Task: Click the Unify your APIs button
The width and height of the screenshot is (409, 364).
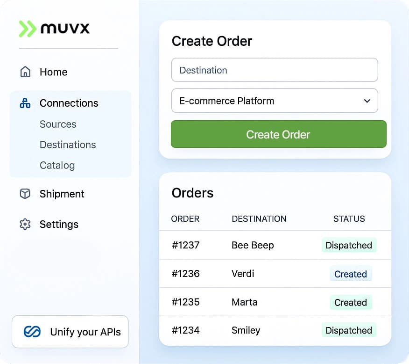Action: pos(70,332)
